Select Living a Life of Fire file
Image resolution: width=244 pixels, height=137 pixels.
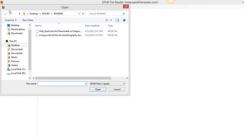61,35
